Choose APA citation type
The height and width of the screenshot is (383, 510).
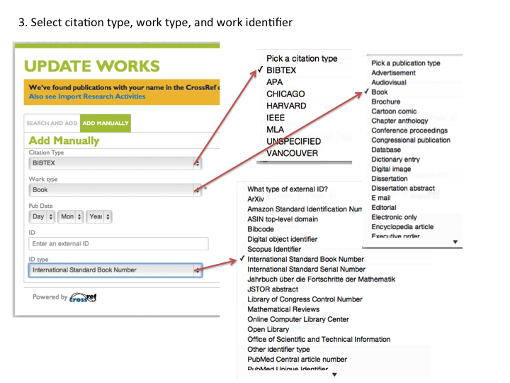[275, 82]
